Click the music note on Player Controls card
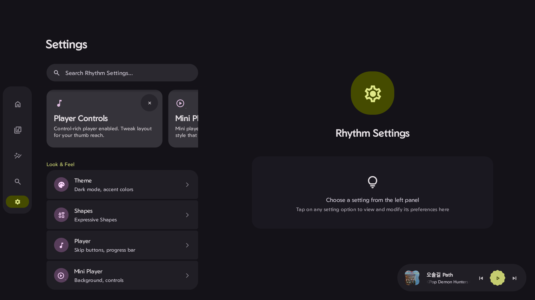The width and height of the screenshot is (535, 300). (x=59, y=103)
